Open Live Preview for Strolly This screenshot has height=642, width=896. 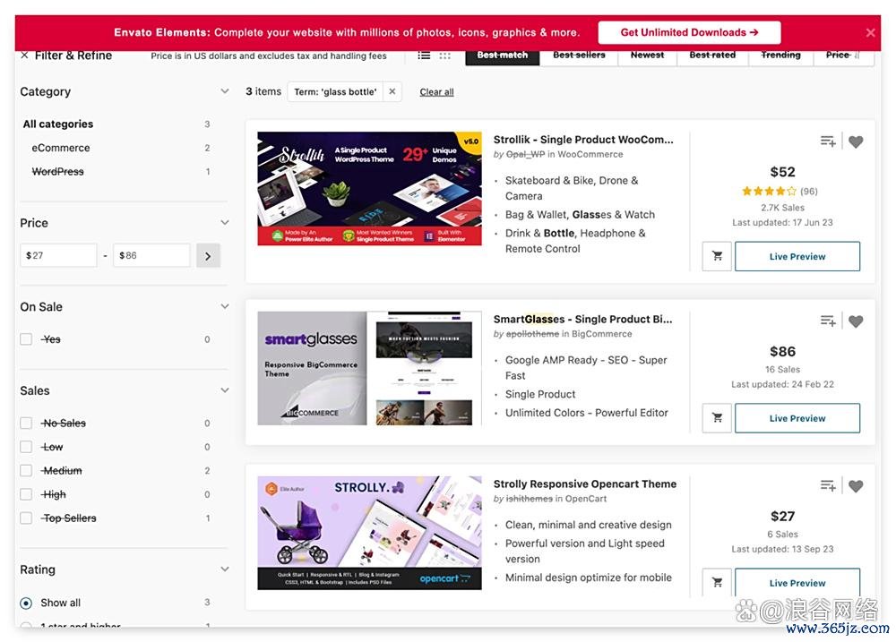(797, 583)
